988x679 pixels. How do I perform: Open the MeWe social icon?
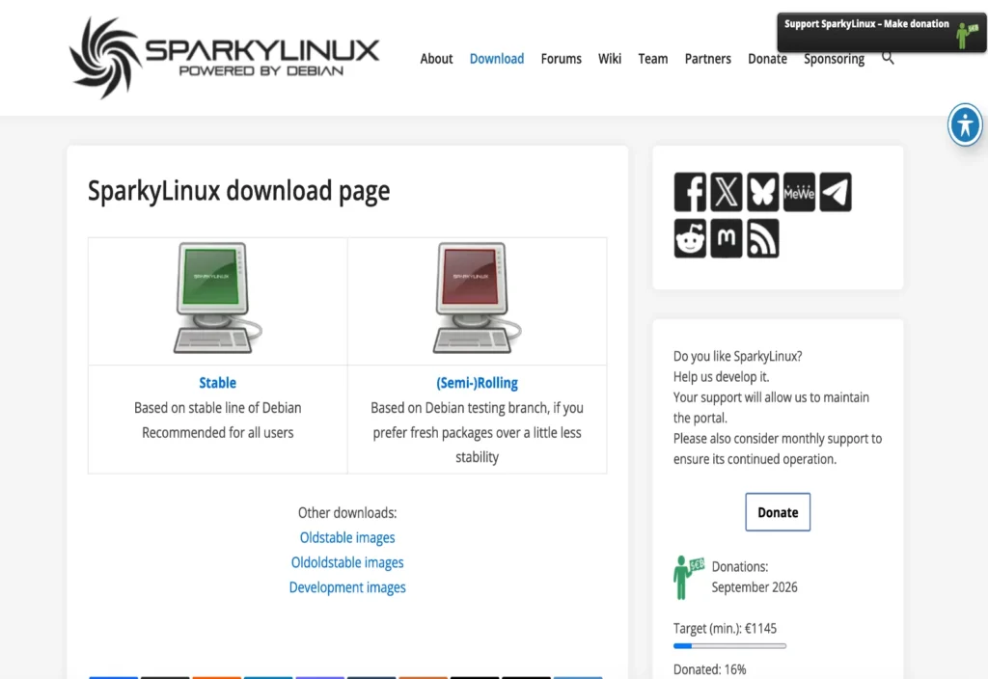pos(799,192)
